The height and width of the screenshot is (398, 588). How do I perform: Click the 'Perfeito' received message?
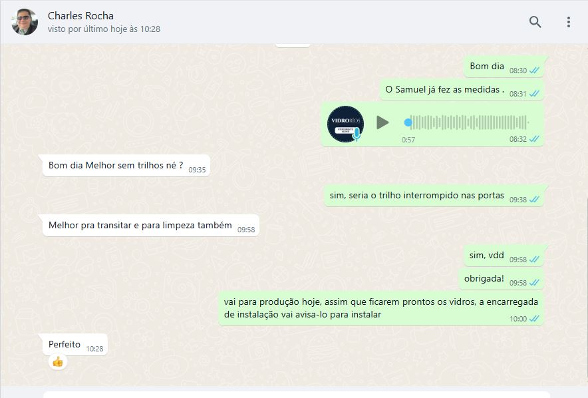click(x=75, y=344)
